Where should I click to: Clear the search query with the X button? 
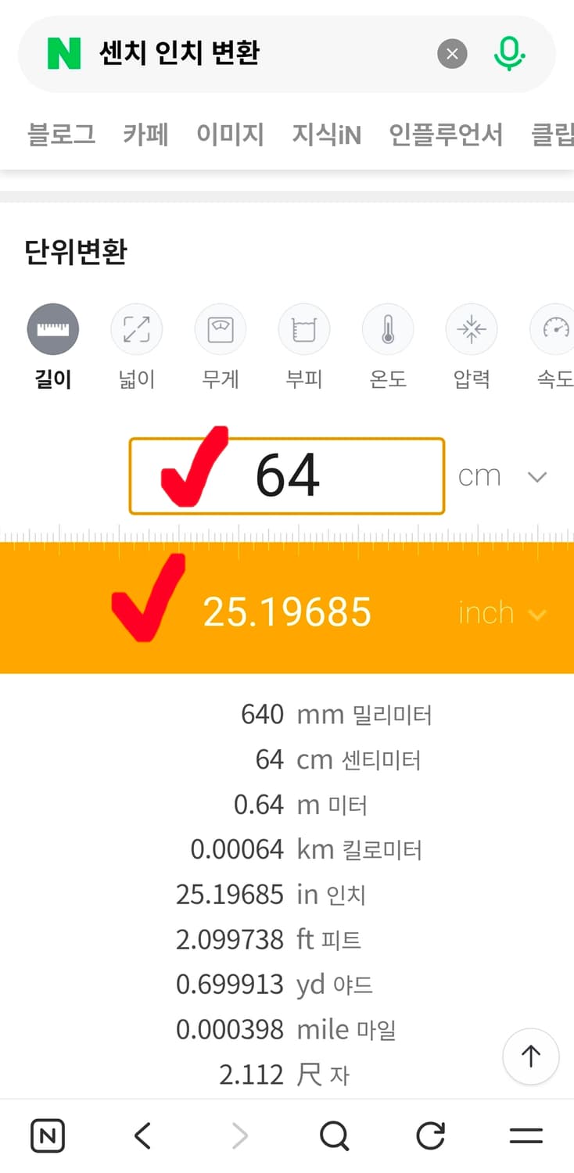tap(452, 53)
